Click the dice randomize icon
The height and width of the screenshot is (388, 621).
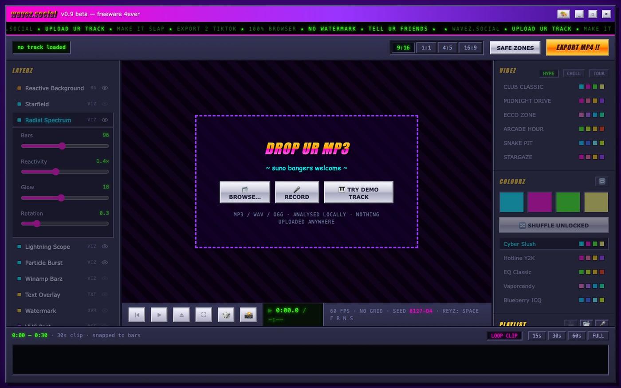click(226, 315)
